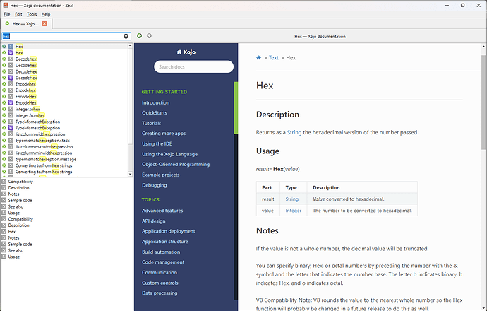Open Application deployment topic
Screen dimensions: 487x311
click(x=169, y=231)
